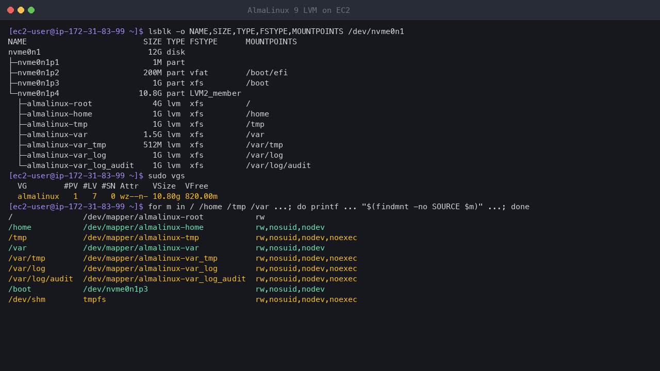Select the nvme0n1p2 partition name
Screen dimensions: 660x371
[x=38, y=73]
